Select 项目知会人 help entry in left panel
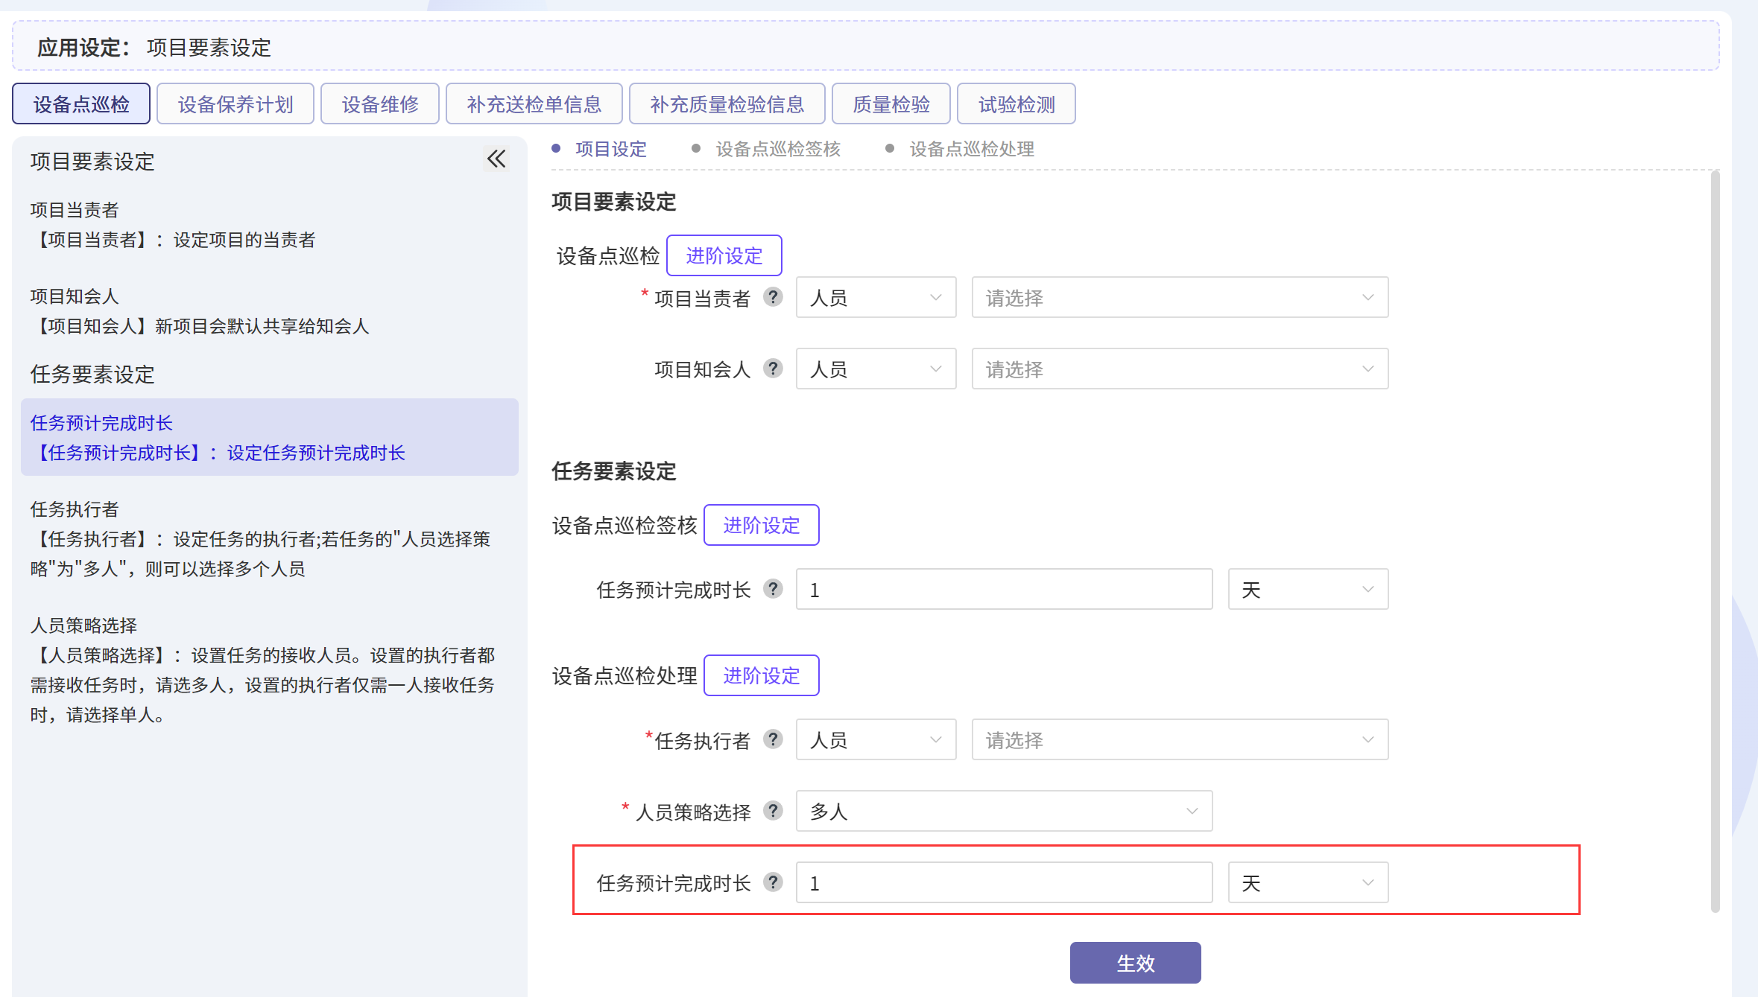 (269, 311)
